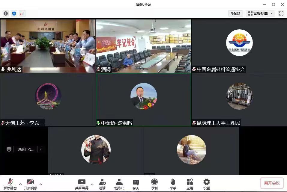Enter fullscreen mode using the top-right icon
Screen dimensions: 287x192
(x=281, y=13)
